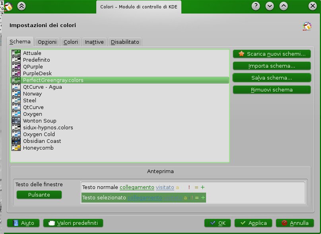Select the Oxygen color scheme

120,114
